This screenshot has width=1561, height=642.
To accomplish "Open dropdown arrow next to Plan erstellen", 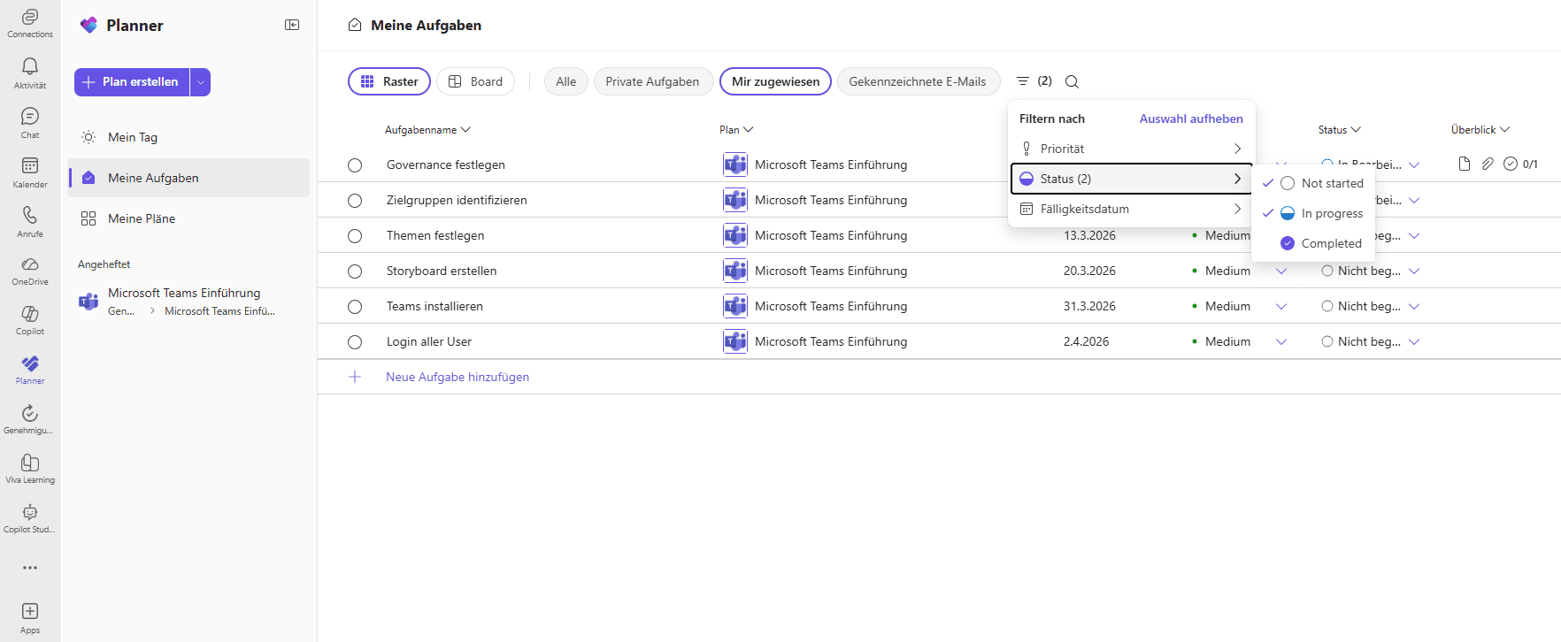I will [201, 82].
